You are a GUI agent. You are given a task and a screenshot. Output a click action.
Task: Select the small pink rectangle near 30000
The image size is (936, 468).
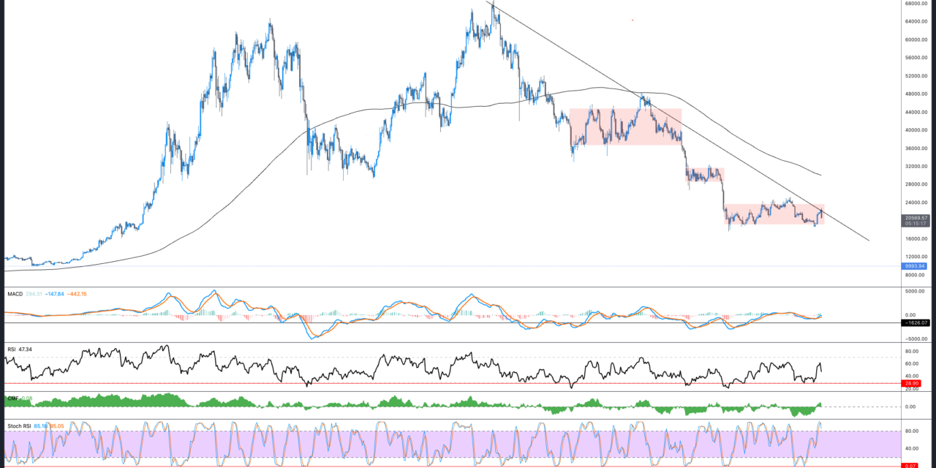704,175
